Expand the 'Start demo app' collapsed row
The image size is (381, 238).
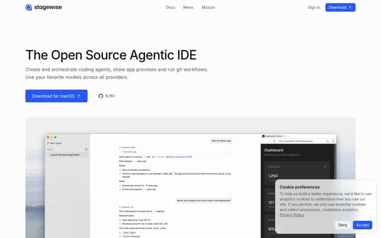pyautogui.click(x=175, y=152)
